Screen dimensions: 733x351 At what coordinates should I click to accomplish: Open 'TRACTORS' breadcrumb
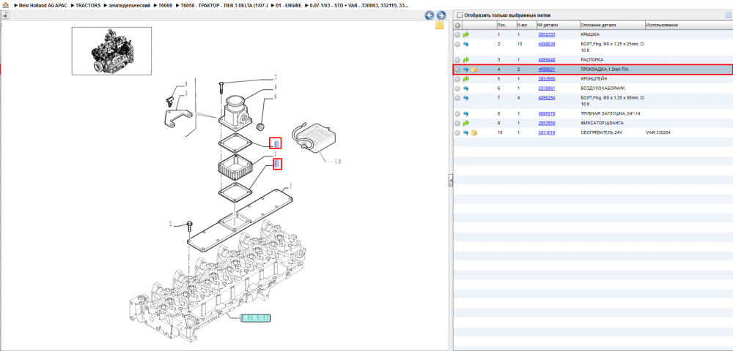pos(88,6)
